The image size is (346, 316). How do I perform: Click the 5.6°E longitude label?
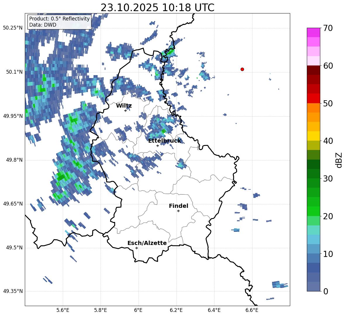coord(63,310)
